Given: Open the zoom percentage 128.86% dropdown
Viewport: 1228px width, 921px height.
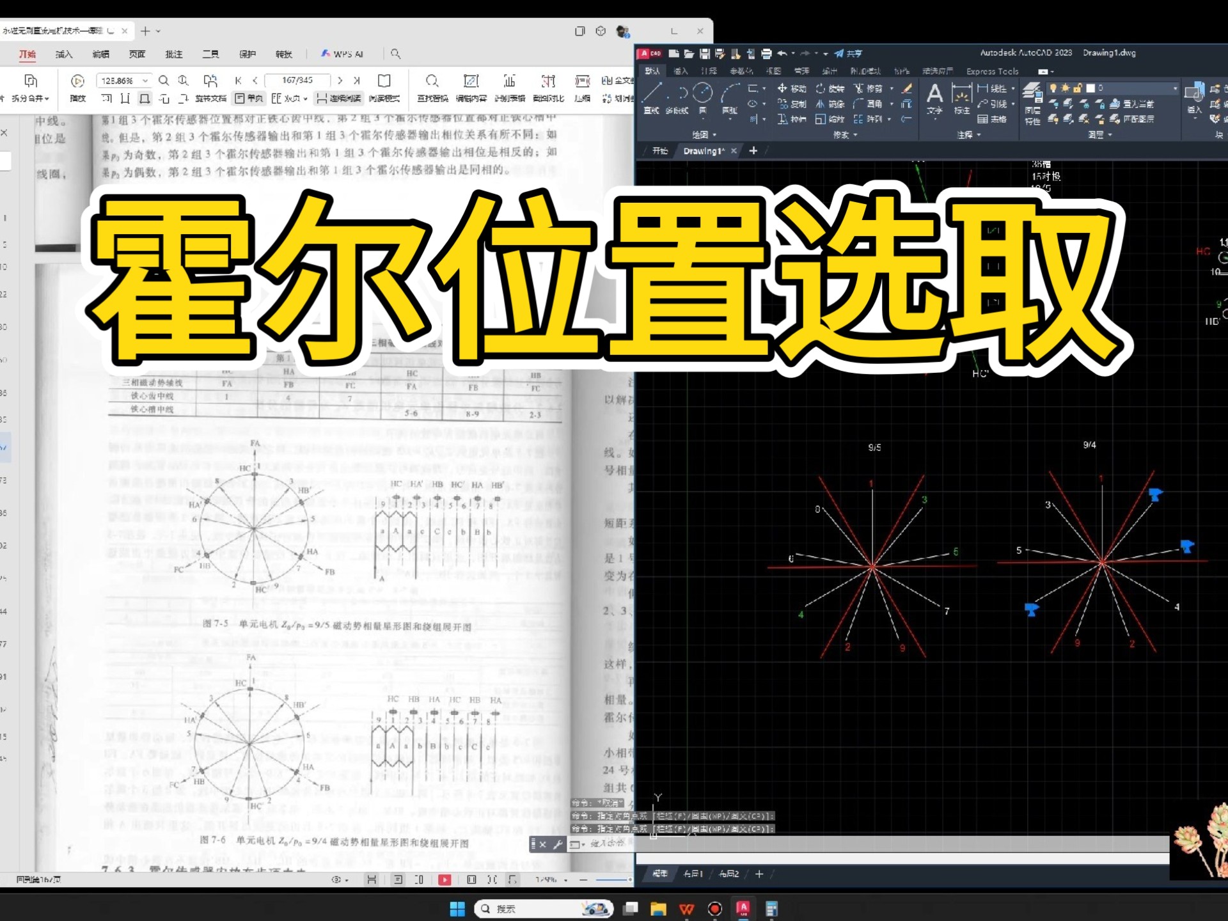Looking at the screenshot, I should (x=145, y=81).
